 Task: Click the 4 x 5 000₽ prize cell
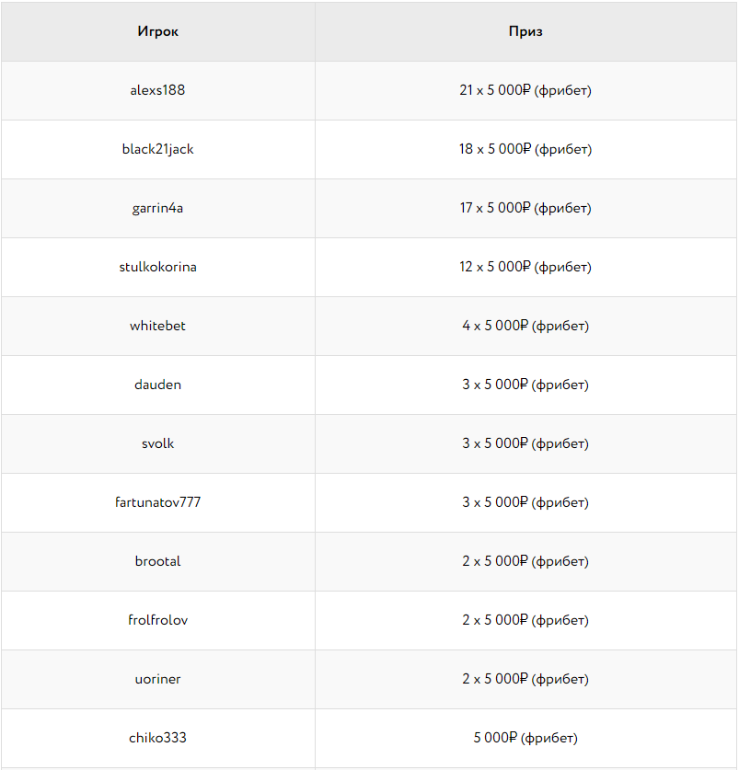point(525,326)
